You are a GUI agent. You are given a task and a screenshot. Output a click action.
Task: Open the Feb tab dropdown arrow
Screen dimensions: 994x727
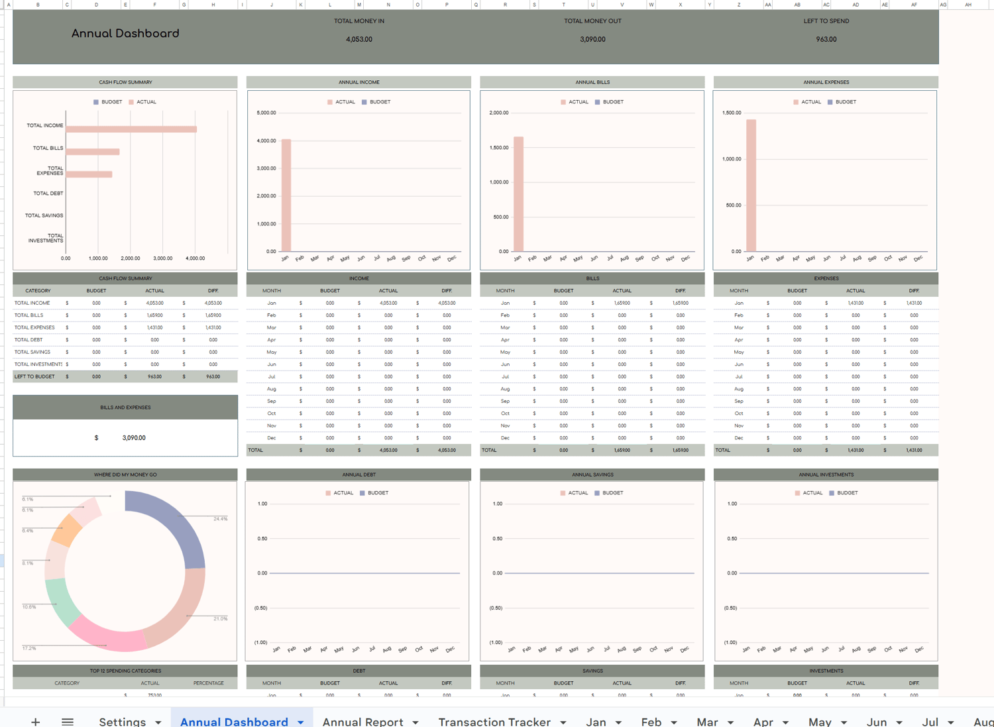(674, 722)
